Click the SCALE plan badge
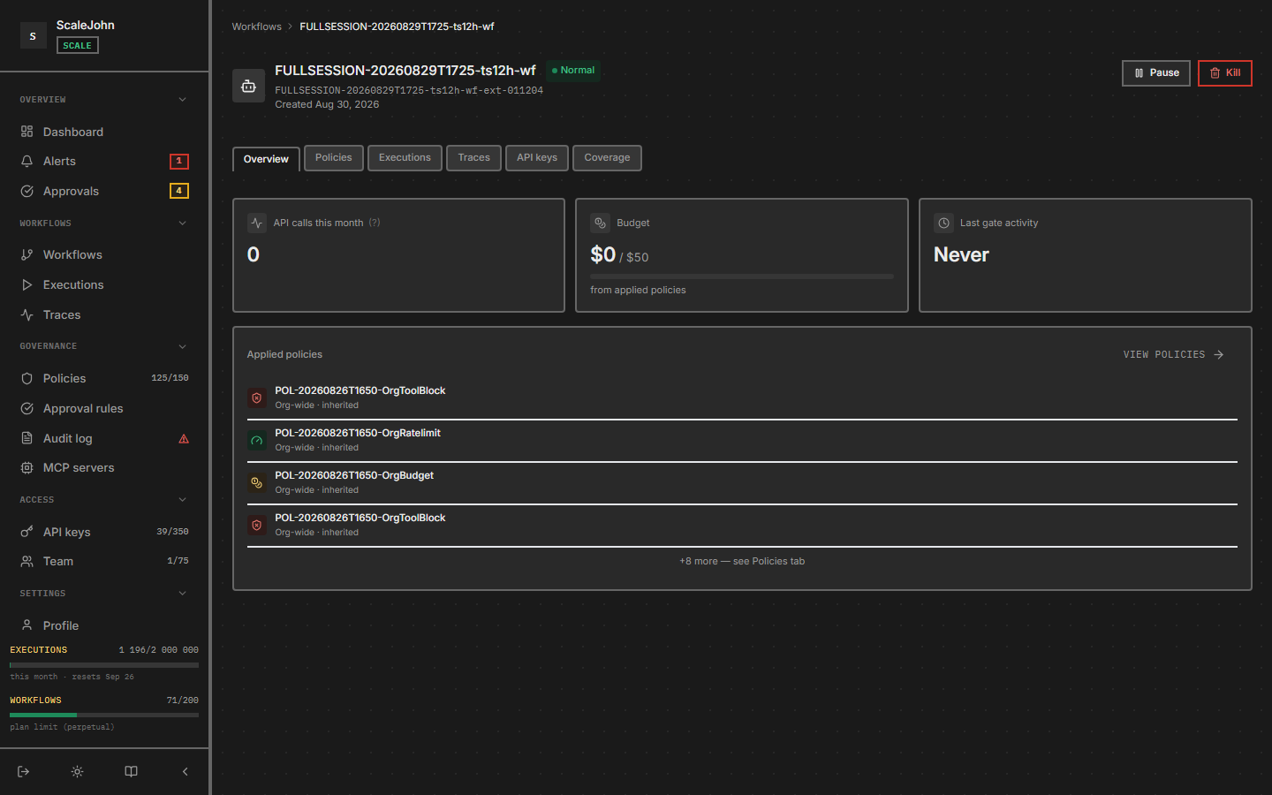Screen dimensions: 1272x795 tap(78, 45)
